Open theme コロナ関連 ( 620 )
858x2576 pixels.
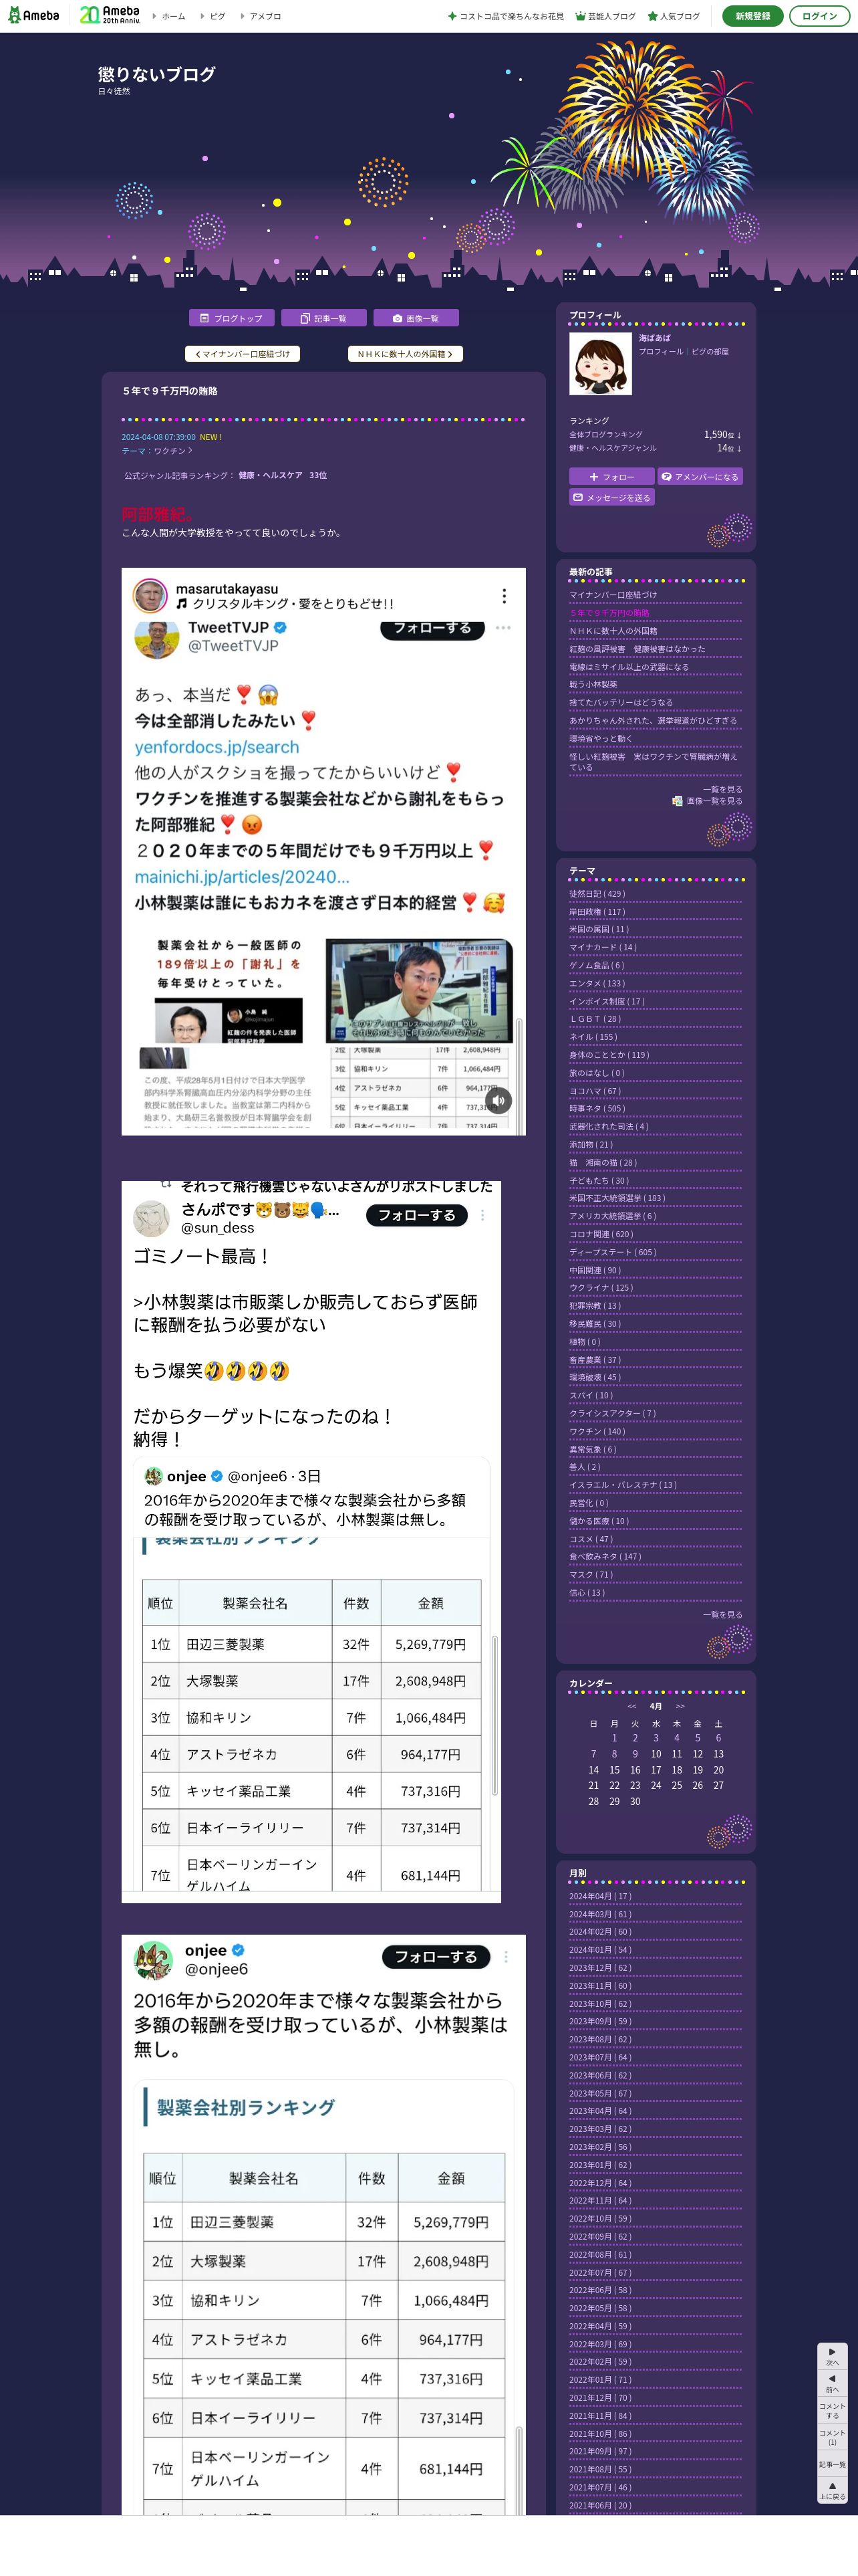[x=601, y=1234]
